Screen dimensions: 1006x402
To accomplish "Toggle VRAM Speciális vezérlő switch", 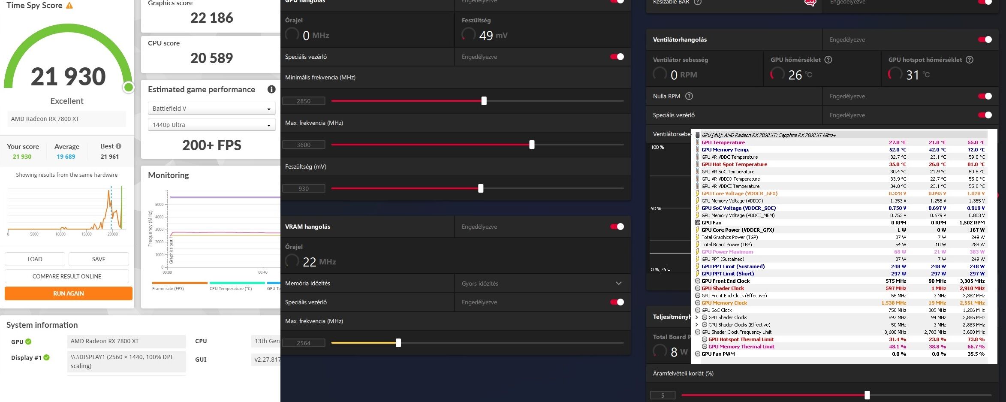I will pyautogui.click(x=617, y=302).
